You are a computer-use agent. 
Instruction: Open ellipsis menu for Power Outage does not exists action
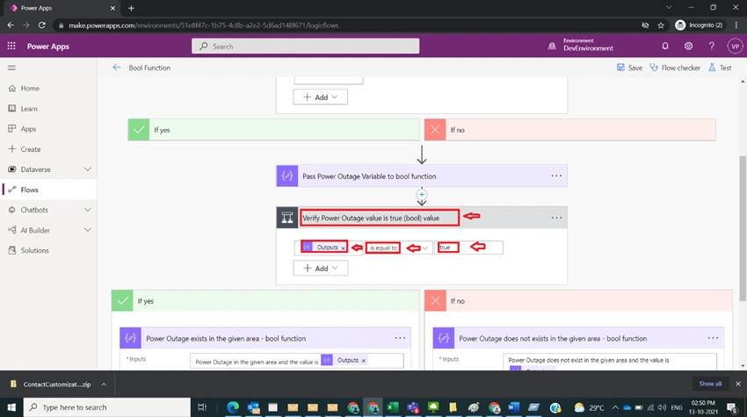click(713, 338)
